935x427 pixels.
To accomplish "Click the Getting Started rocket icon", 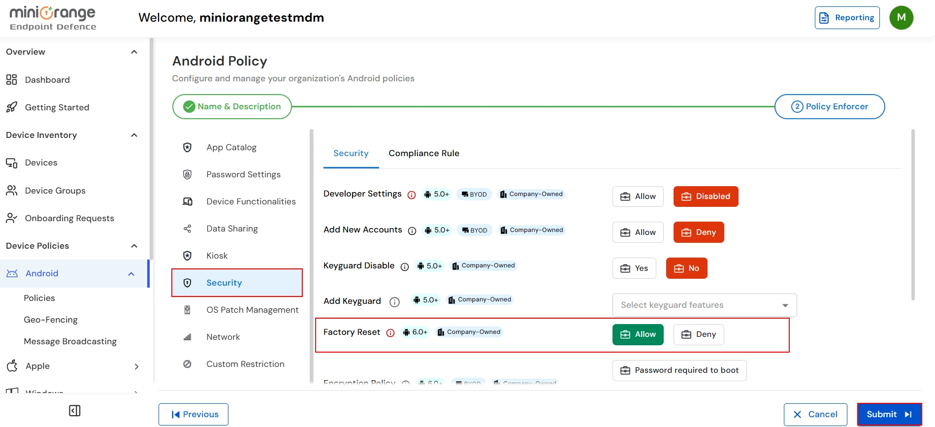I will pos(11,107).
